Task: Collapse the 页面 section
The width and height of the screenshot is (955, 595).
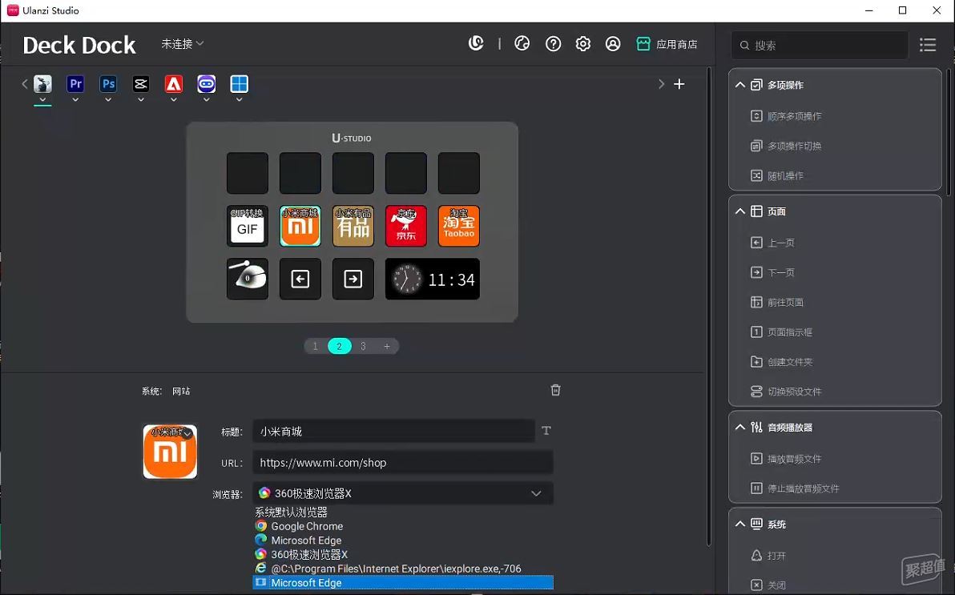Action: pos(740,211)
